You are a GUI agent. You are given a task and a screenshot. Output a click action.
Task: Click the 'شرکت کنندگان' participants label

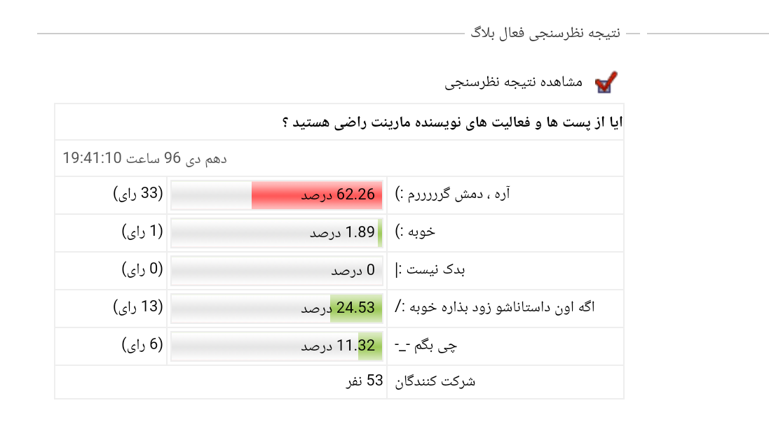pyautogui.click(x=435, y=381)
